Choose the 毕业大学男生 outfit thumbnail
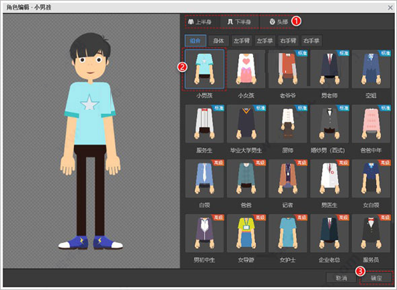This screenshot has width=397, height=290. point(246,124)
